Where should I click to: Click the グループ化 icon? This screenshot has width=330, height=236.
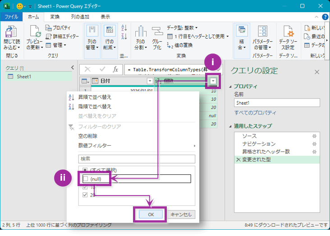pyautogui.click(x=157, y=31)
